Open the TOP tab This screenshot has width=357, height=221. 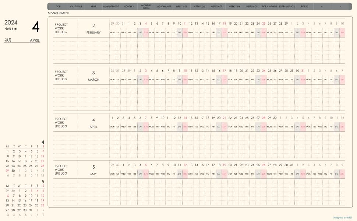(x=58, y=6)
